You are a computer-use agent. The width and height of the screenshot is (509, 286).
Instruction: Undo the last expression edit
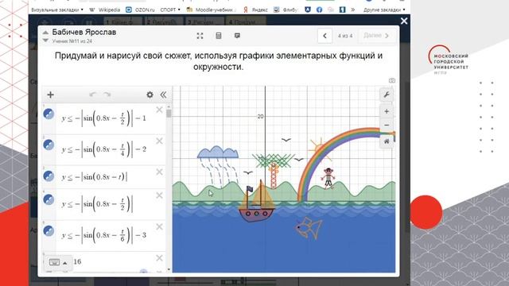click(x=92, y=95)
